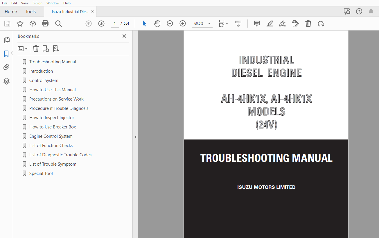Open the Help question mark icon
This screenshot has width=379, height=238.
pos(359,12)
